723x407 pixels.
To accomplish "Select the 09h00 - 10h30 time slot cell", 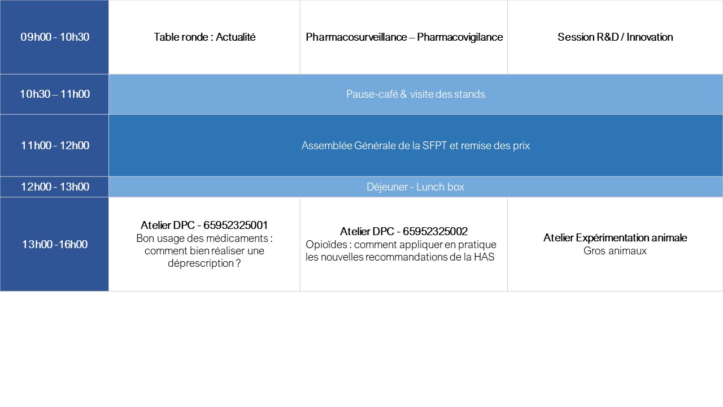I will (54, 37).
